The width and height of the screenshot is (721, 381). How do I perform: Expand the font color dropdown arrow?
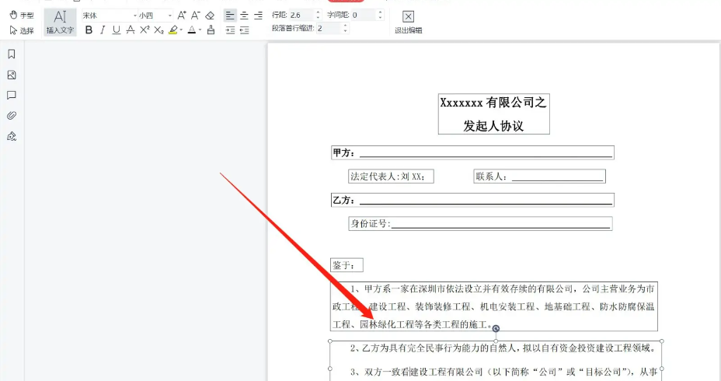[x=200, y=30]
